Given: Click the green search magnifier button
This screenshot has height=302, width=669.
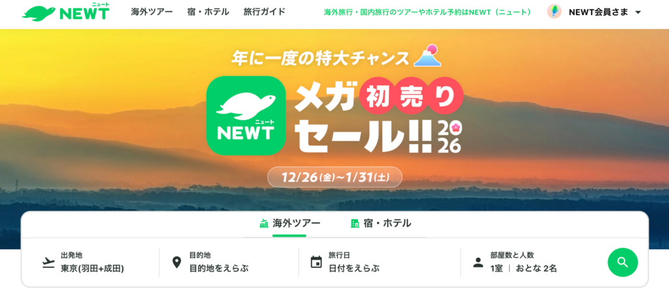Looking at the screenshot, I should coord(623,262).
